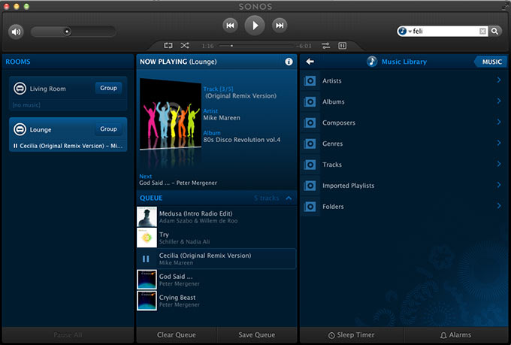Screen dimensions: 511x345
Task: Select God Said ... in queue
Action: click(216, 280)
